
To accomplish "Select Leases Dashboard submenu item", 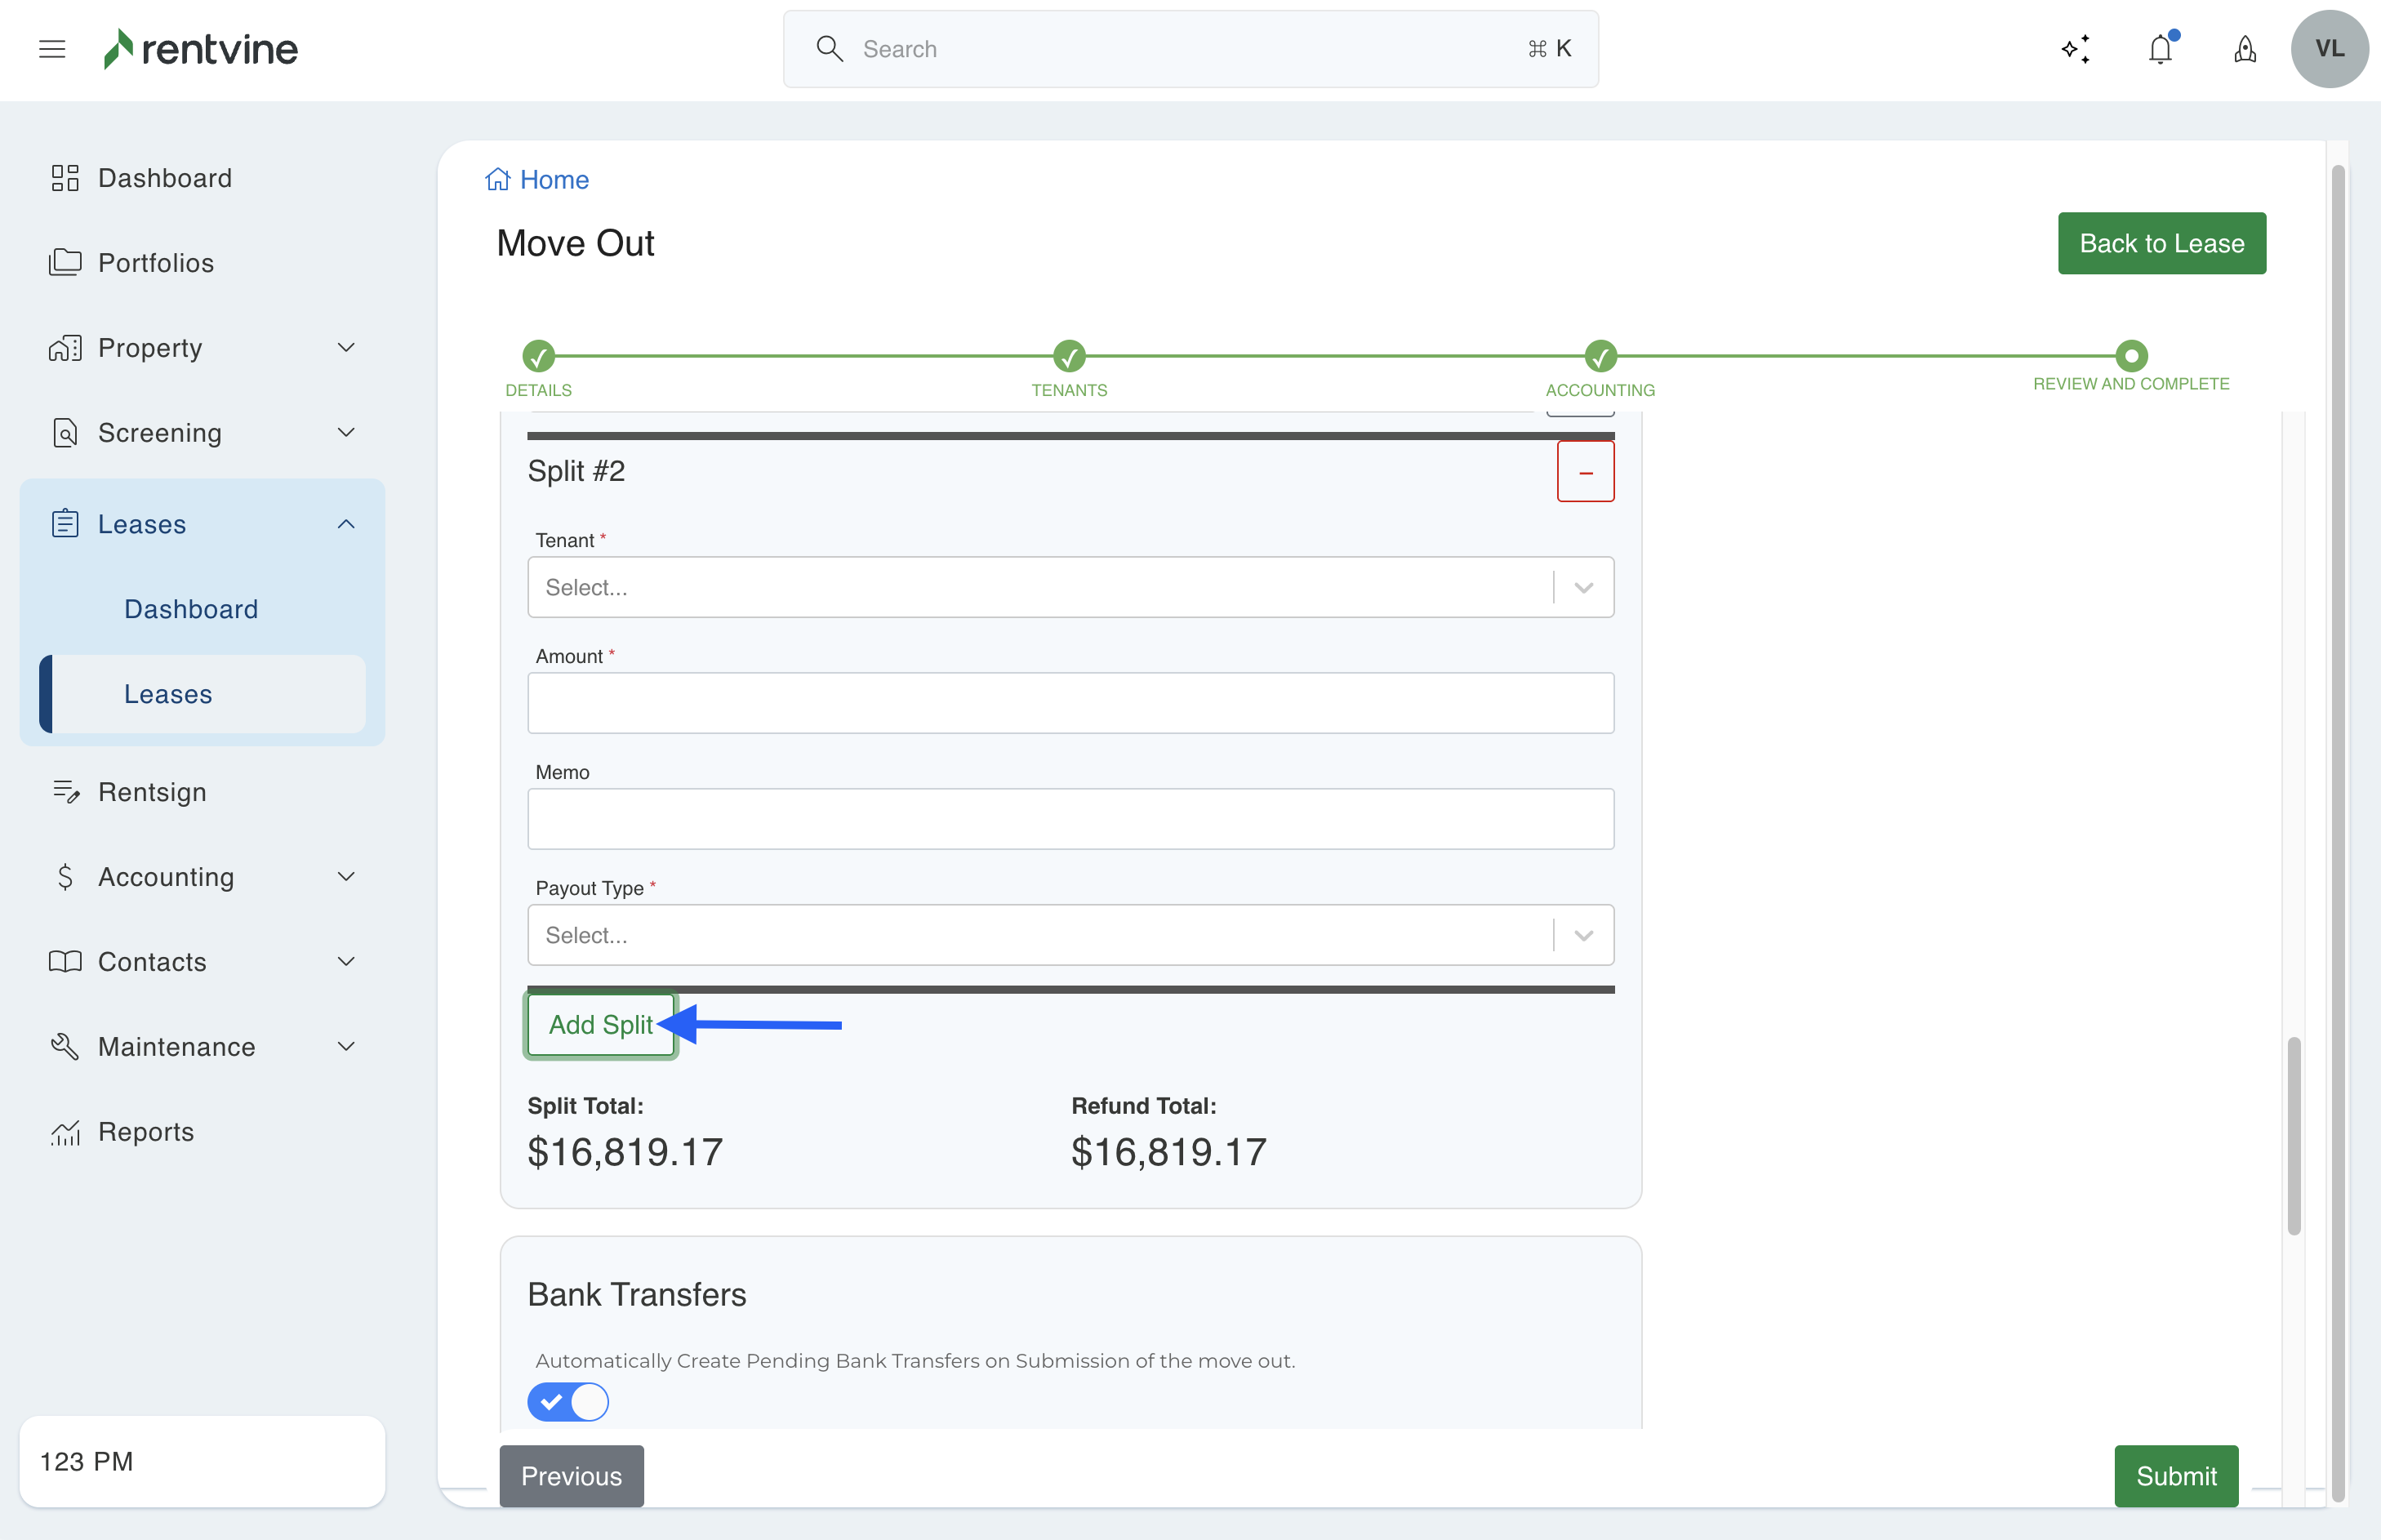I will click(191, 609).
